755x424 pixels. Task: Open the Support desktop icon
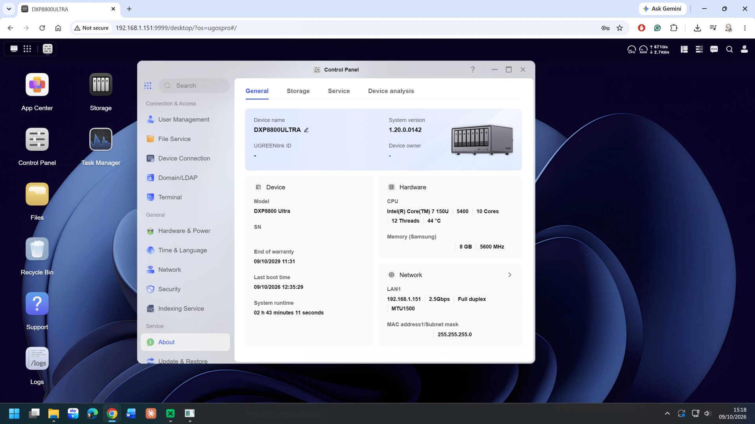coord(37,303)
